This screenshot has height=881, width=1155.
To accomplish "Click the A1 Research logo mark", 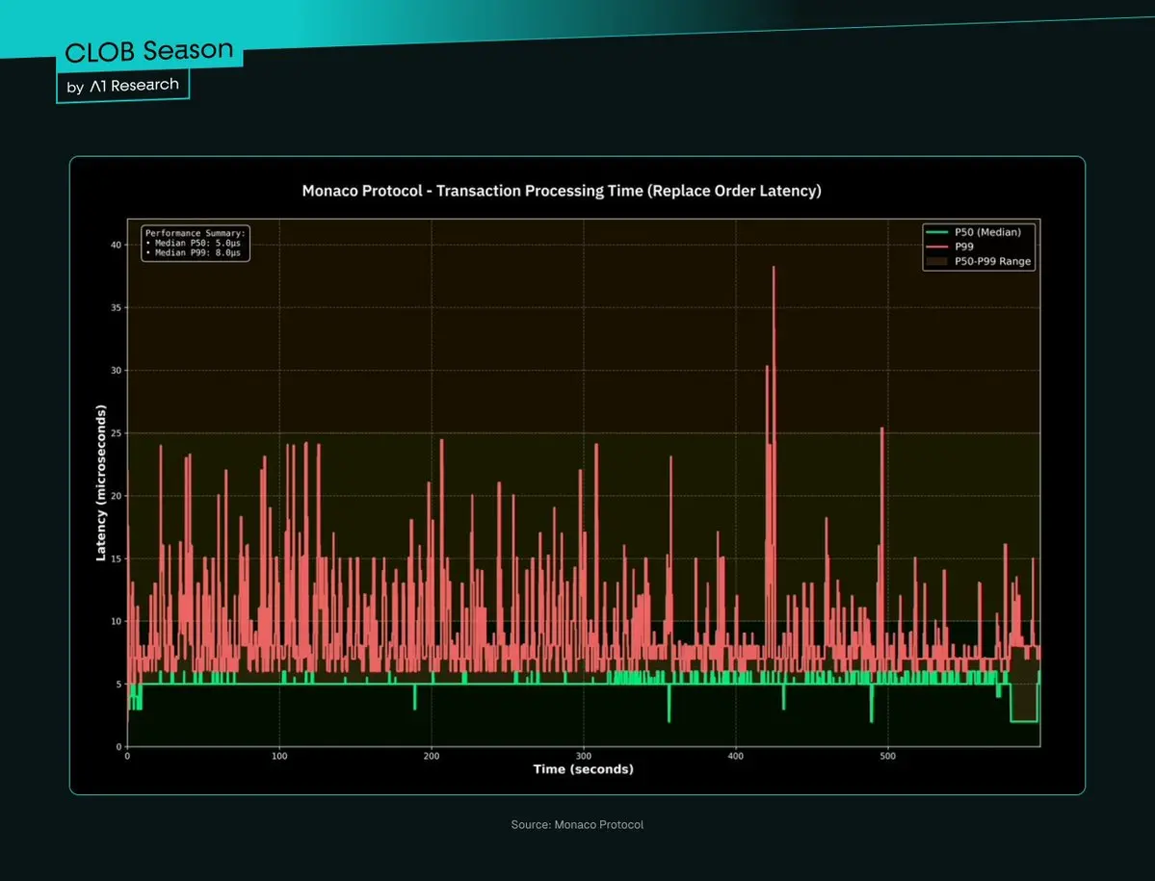I will (x=97, y=86).
